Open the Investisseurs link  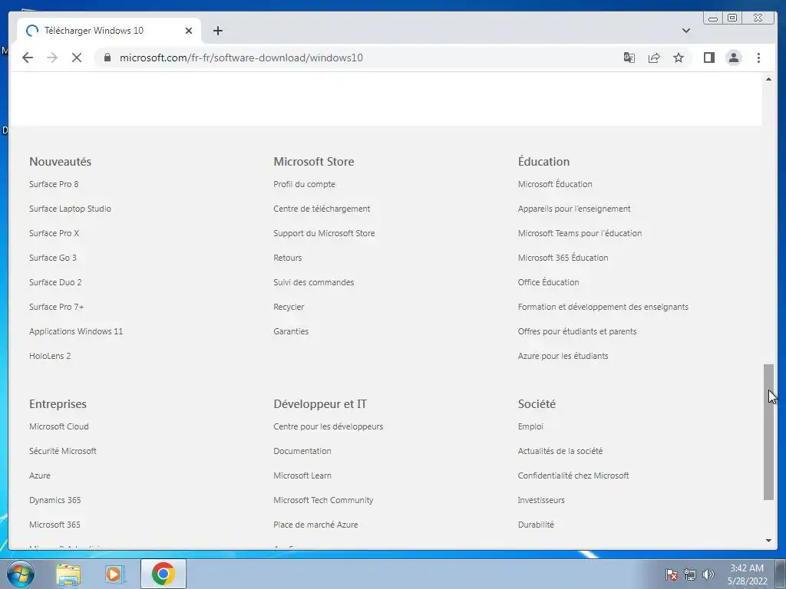541,500
